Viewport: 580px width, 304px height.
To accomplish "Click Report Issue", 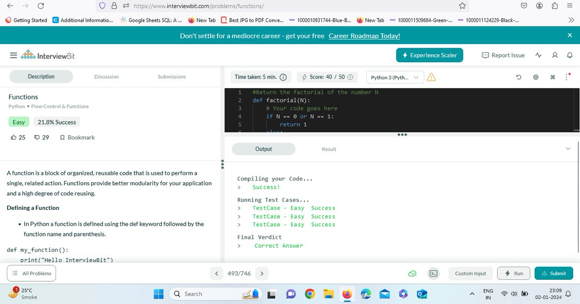I will tap(503, 55).
